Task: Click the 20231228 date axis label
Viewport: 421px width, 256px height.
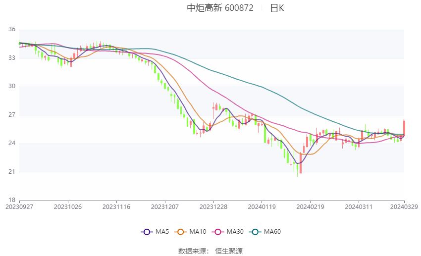Action: pyautogui.click(x=213, y=207)
